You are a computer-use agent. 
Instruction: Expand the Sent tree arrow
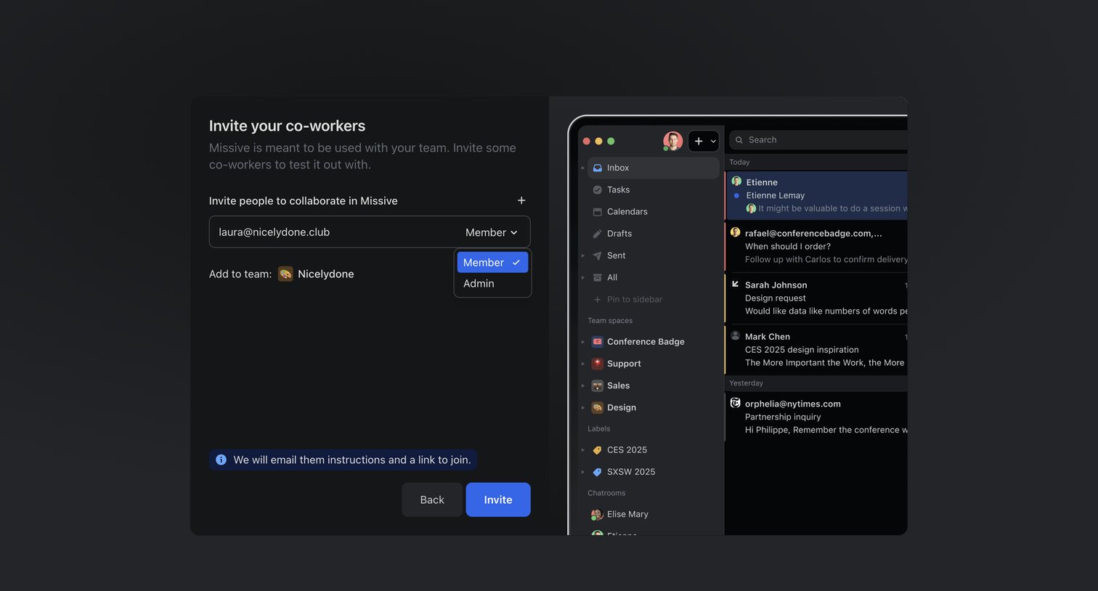tap(583, 256)
